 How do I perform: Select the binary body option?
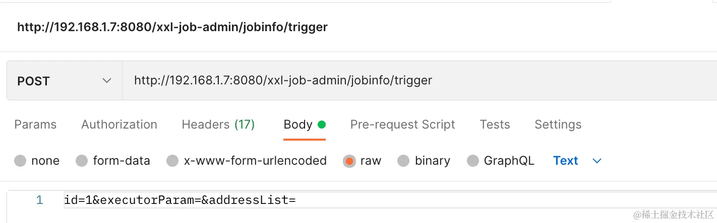[403, 161]
